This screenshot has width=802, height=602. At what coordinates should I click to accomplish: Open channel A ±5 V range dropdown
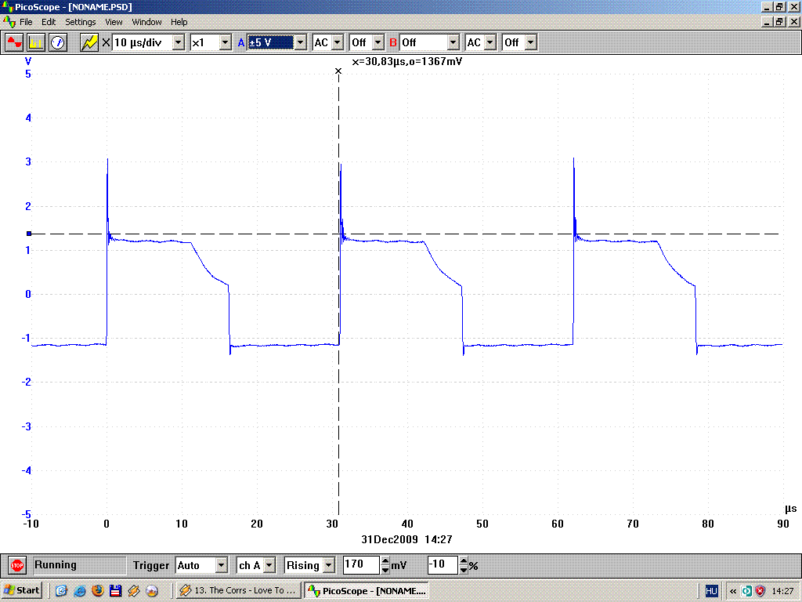click(301, 42)
